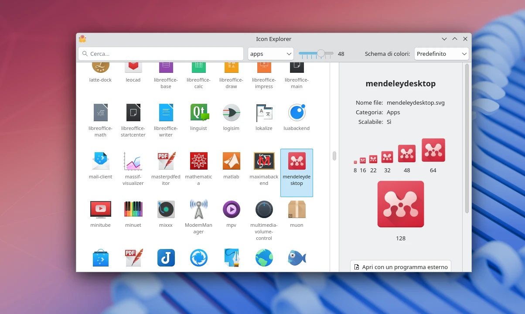Image resolution: width=525 pixels, height=314 pixels.
Task: Open the minitube YouTube icon
Action: 100,209
